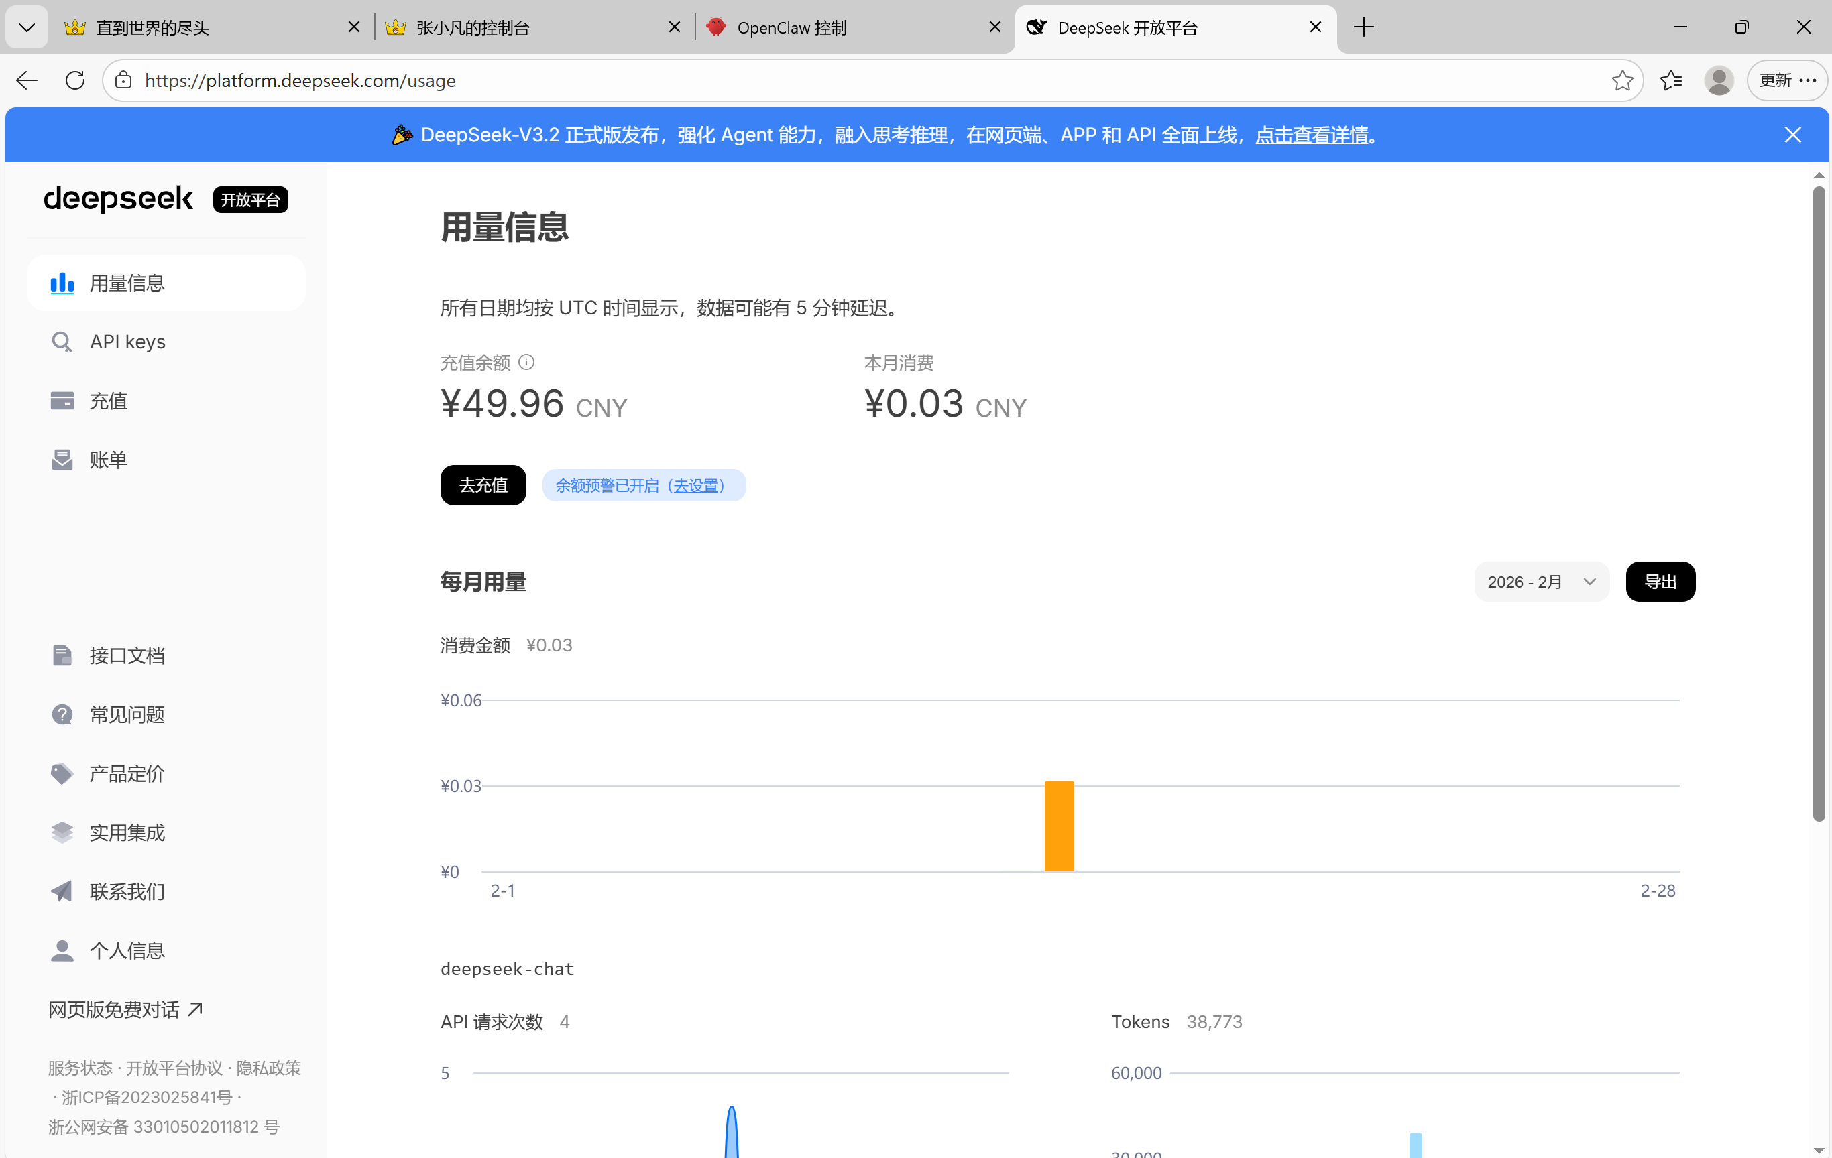The image size is (1832, 1158).
Task: Open the 点击查看详情 banner link
Action: pos(1312,135)
